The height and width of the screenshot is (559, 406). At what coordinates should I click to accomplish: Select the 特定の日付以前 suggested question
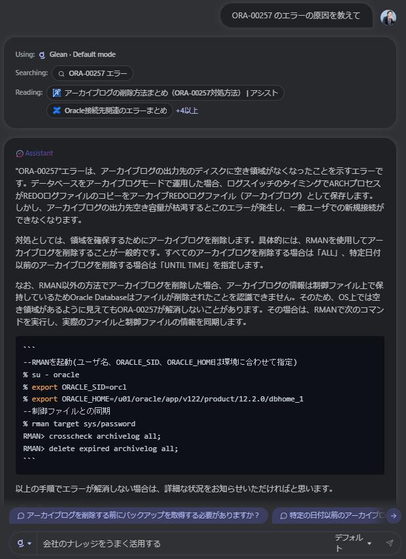point(329,516)
